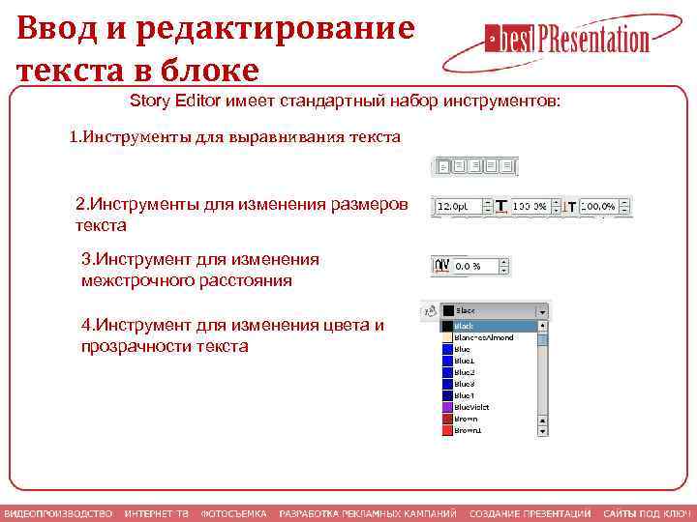The image size is (697, 522).
Task: Click the slide title Ввод и редактирование текста
Action: pos(216,49)
